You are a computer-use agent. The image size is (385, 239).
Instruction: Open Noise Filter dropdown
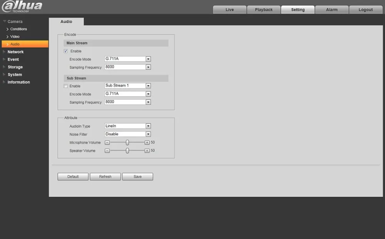click(128, 134)
